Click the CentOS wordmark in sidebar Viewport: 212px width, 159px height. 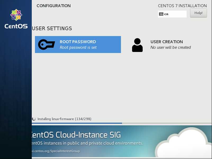[16, 26]
